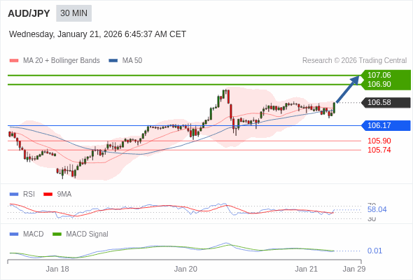Click the MACD value 0.01
Viewport: 413px width, 280px height.
(374, 251)
